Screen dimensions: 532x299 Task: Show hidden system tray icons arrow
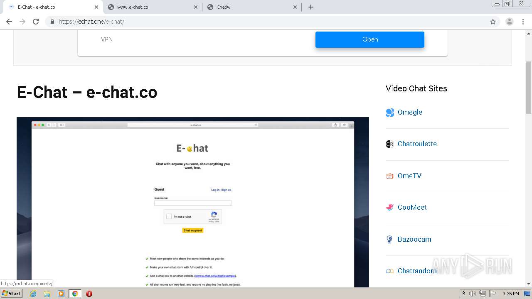point(464,294)
